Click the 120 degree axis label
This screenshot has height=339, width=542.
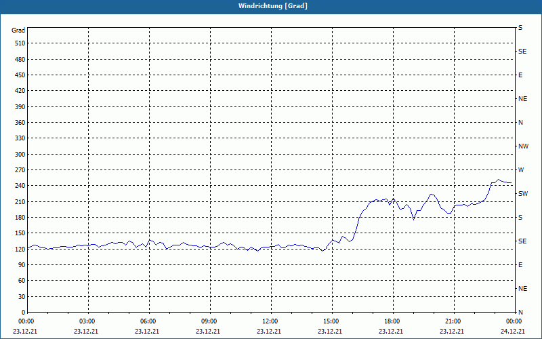click(20, 249)
